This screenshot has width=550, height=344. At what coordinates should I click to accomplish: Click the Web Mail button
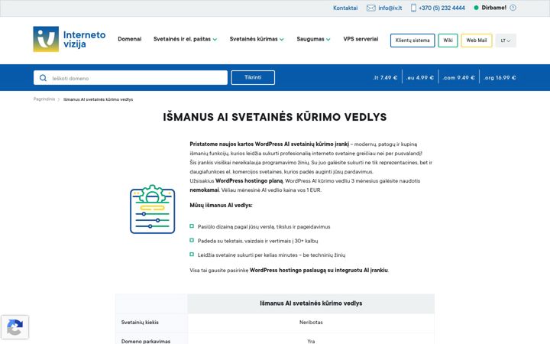(477, 41)
